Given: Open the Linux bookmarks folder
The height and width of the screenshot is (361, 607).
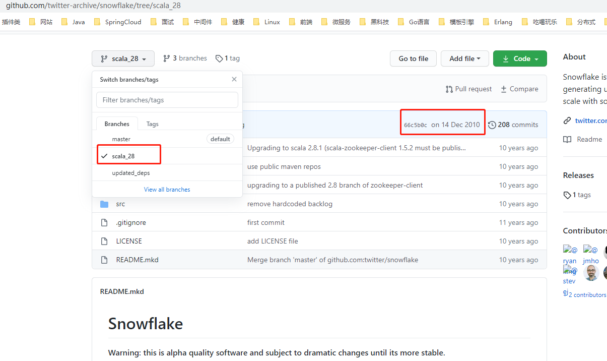Looking at the screenshot, I should [x=266, y=22].
